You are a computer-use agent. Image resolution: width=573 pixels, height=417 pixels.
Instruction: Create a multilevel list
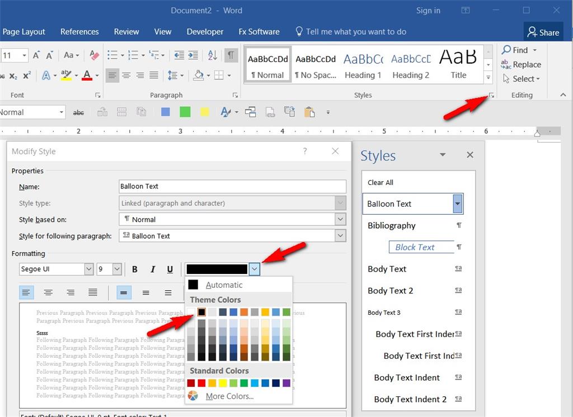tap(153, 55)
